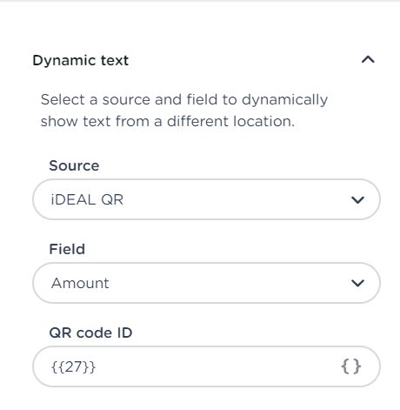Collapse the Dynamic text section chevron
This screenshot has width=400, height=410.
[368, 60]
